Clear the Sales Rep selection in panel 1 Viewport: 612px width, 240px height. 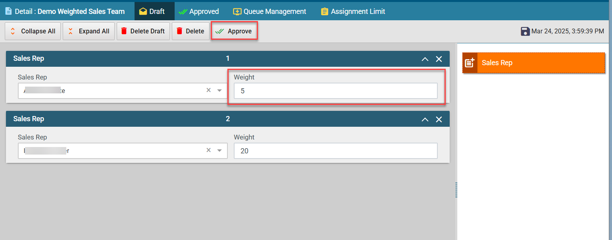tap(208, 91)
